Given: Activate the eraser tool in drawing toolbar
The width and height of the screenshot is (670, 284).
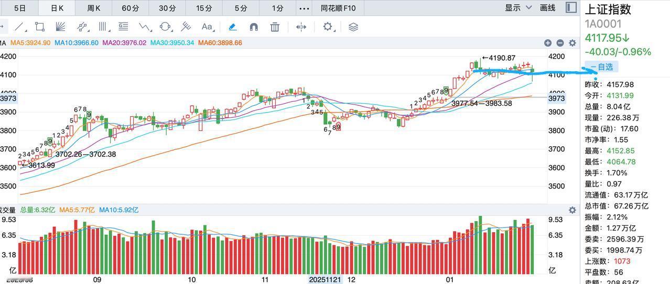Looking at the screenshot, I should coord(233,27).
